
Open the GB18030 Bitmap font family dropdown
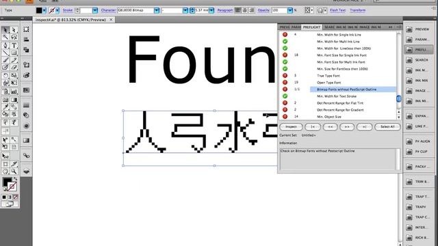point(157,11)
